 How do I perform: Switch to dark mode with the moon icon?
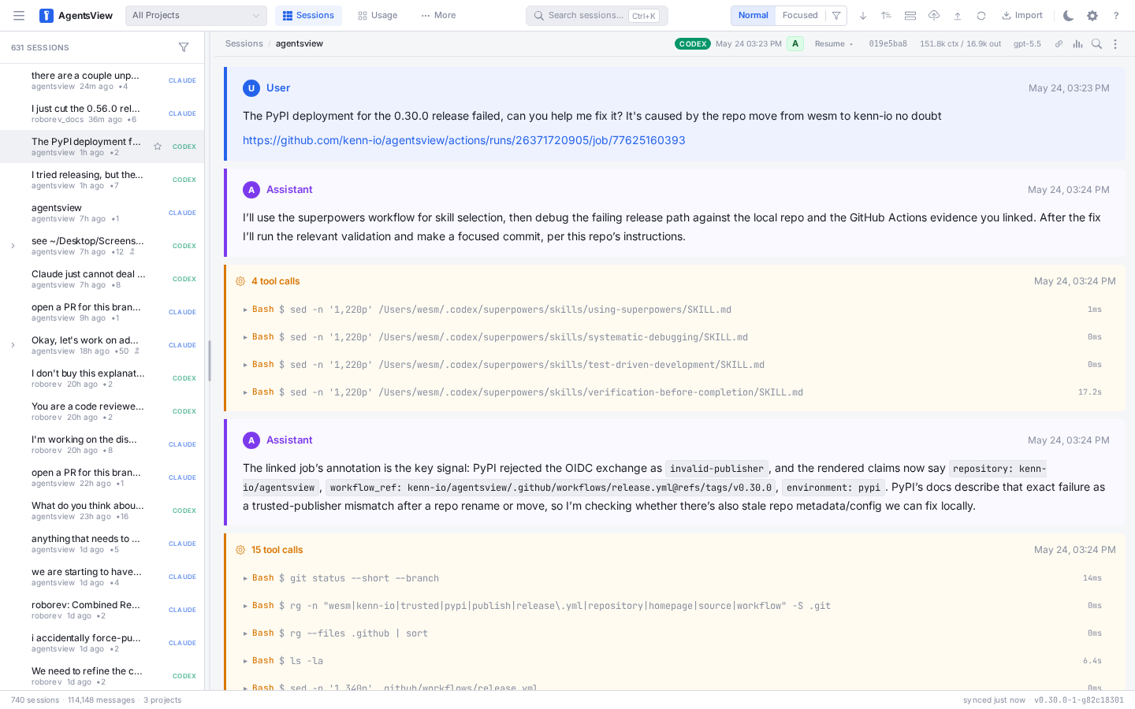tap(1069, 16)
